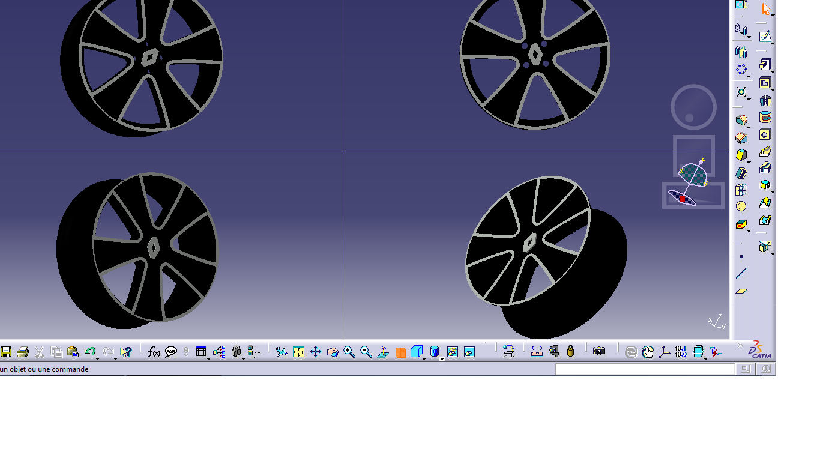Toggle Hide/Show for selected object

tap(453, 352)
